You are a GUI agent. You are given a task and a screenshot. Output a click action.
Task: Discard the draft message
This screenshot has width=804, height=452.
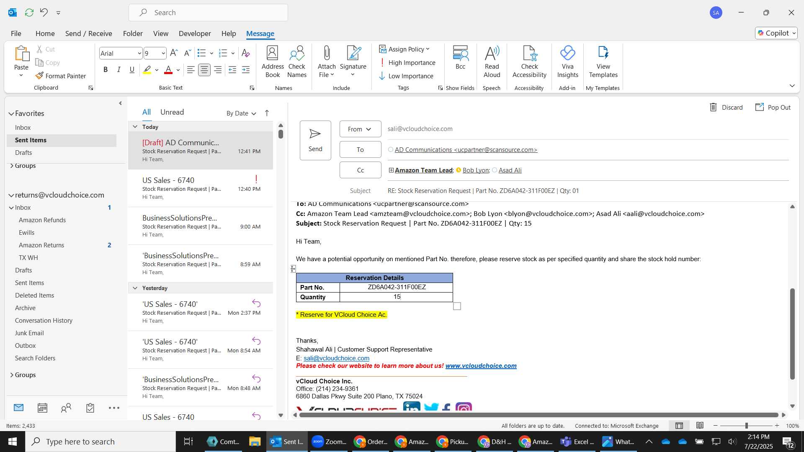click(x=726, y=108)
